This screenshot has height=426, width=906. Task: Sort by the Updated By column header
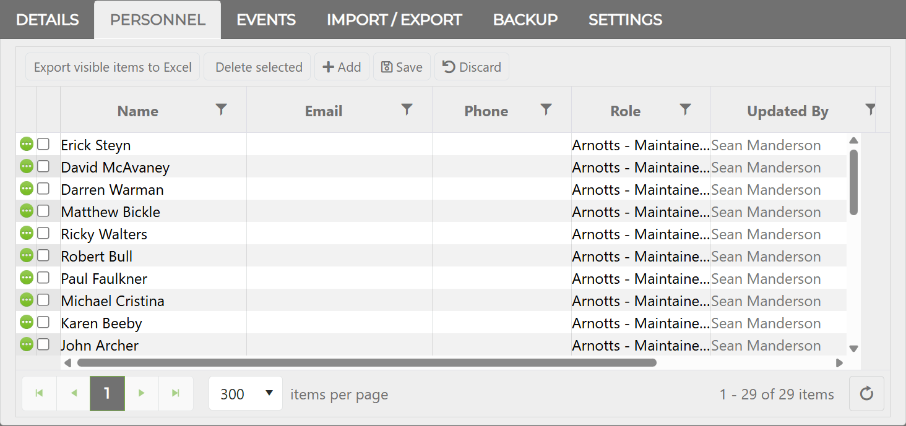(788, 111)
